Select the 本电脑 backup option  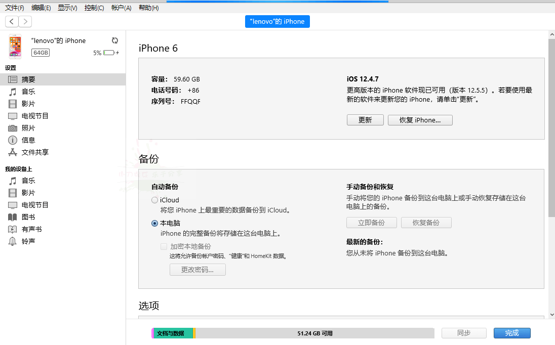pyautogui.click(x=153, y=223)
